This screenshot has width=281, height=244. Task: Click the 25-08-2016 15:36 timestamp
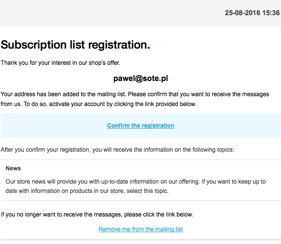[x=252, y=13]
